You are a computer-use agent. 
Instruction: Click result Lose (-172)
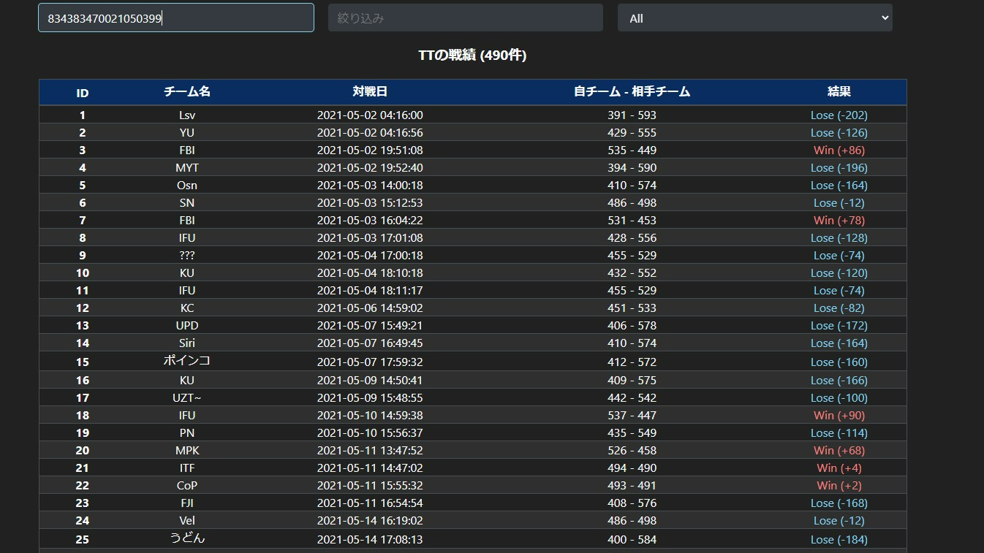[839, 325]
